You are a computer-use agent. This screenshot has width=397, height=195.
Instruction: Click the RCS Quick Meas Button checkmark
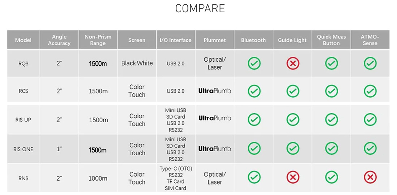point(331,91)
